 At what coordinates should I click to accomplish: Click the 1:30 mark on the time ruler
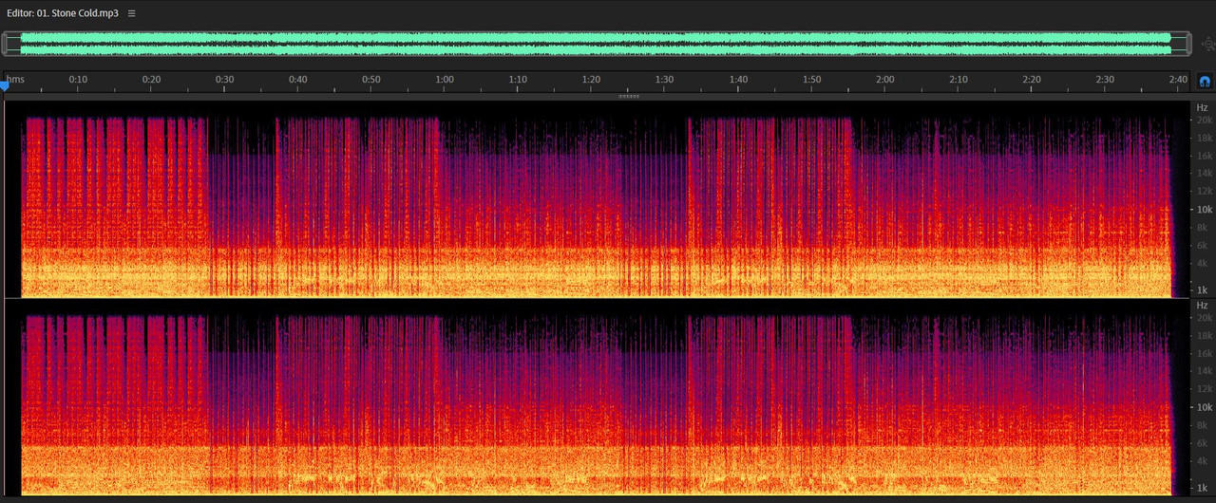pyautogui.click(x=664, y=79)
